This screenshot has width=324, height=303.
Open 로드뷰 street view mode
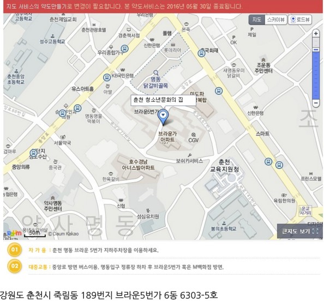click(300, 20)
